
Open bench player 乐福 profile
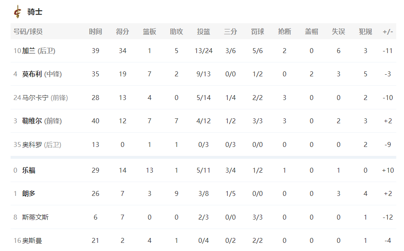coord(29,170)
